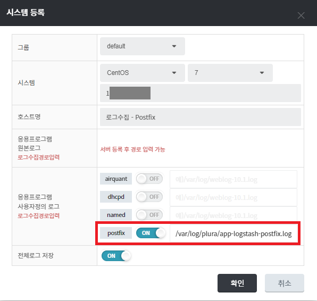The image size is (317, 301).
Task: Expand the CentOS operating system dropdown
Action: click(143, 73)
